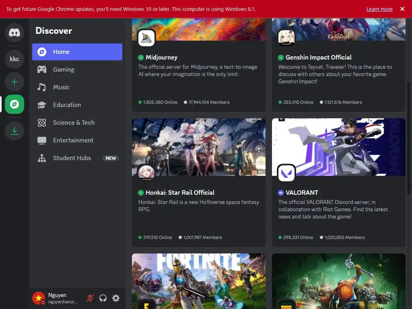Open Discord direct messages home icon

point(14,33)
